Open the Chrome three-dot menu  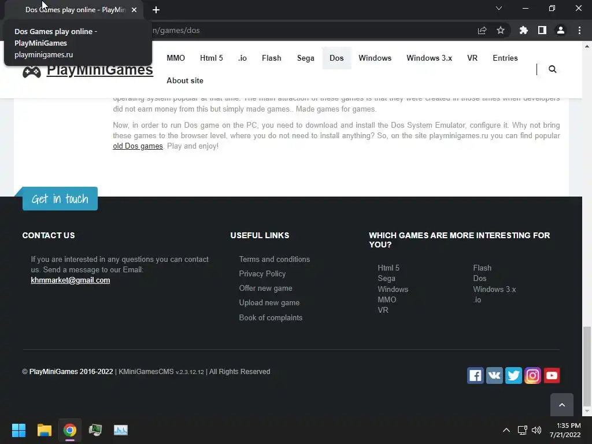[579, 30]
